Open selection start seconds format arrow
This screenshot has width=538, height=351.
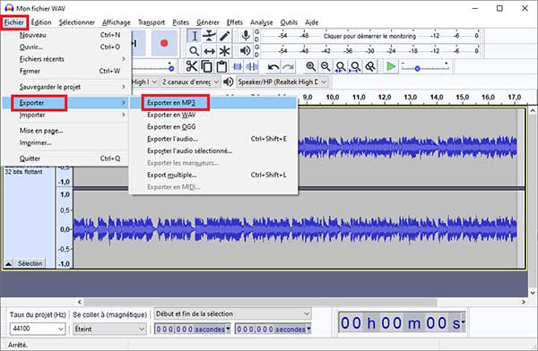[x=228, y=330]
